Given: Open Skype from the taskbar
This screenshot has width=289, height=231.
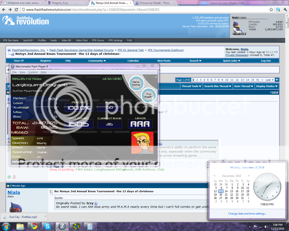Looking at the screenshot, I should [x=47, y=226].
